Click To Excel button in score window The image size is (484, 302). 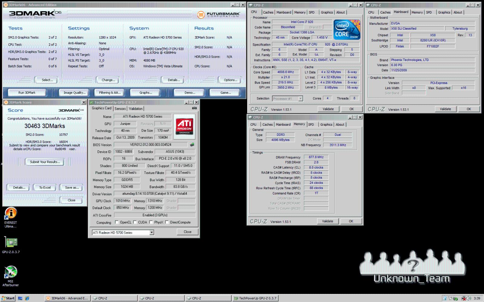pyautogui.click(x=45, y=188)
